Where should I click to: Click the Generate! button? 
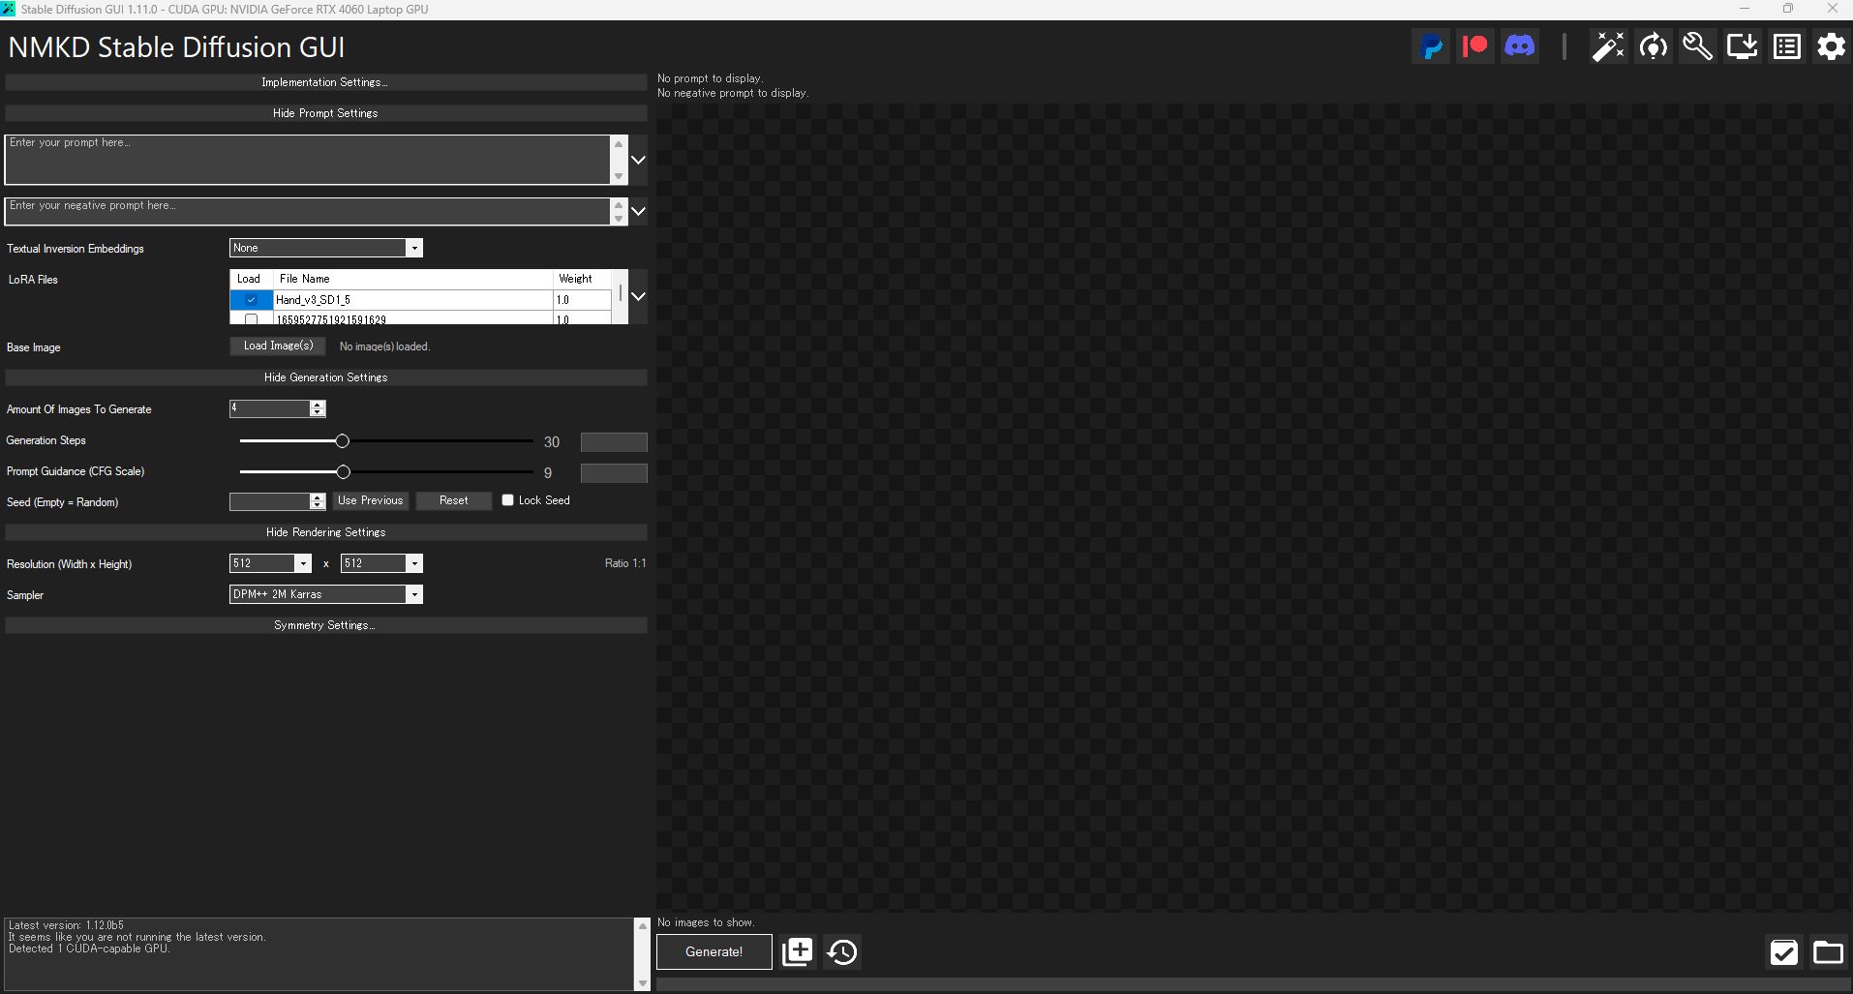714,951
